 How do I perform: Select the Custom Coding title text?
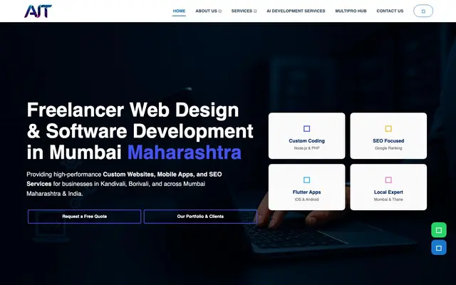[x=306, y=141]
